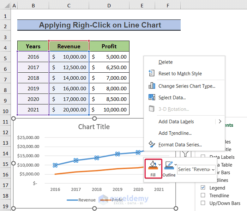Viewport: 247px width, 211px height.
Task: Click the Fill paint bucket icon
Action: [x=153, y=164]
